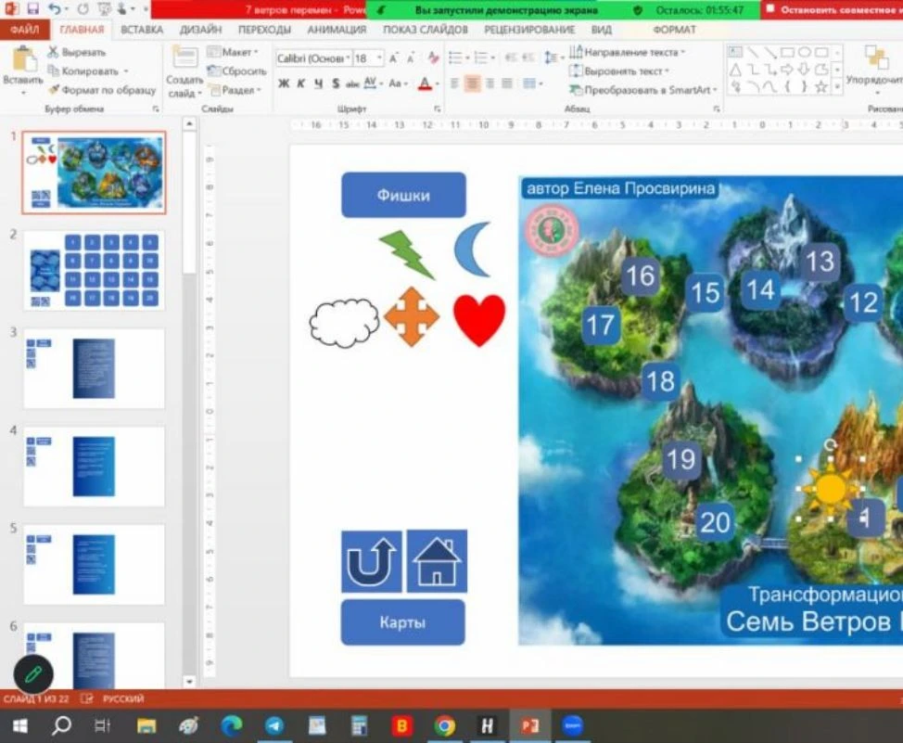Image resolution: width=903 pixels, height=743 pixels.
Task: Click the rotation handle above the sun
Action: tap(830, 444)
